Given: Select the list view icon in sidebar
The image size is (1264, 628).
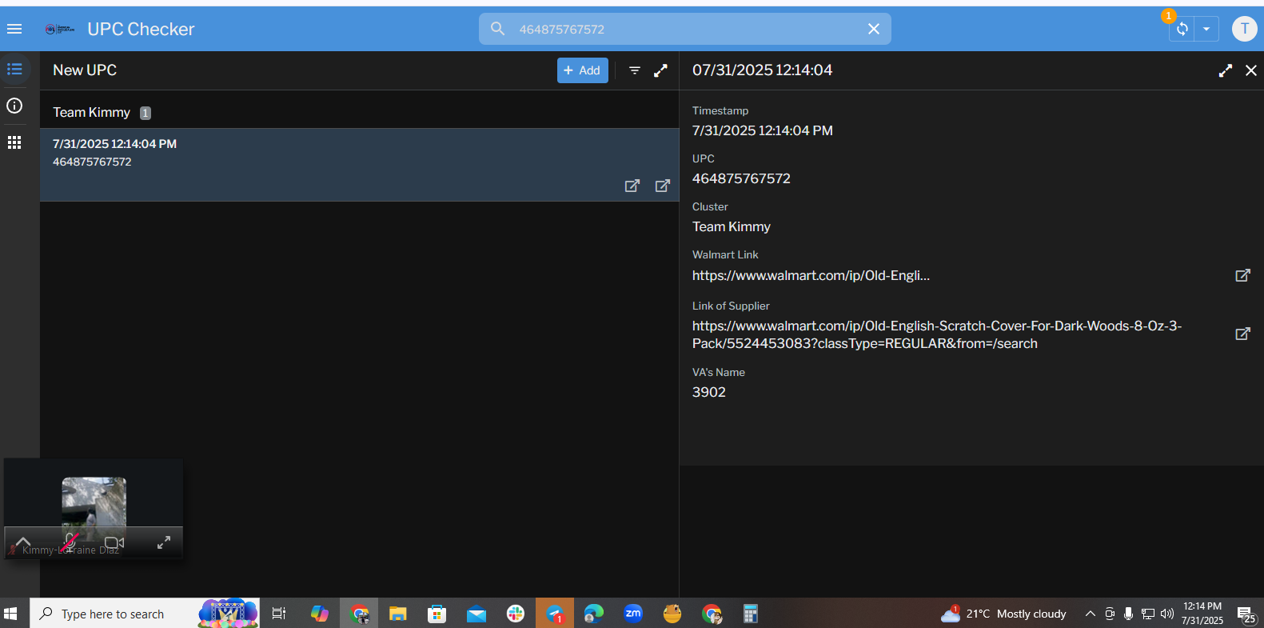Looking at the screenshot, I should (x=14, y=69).
